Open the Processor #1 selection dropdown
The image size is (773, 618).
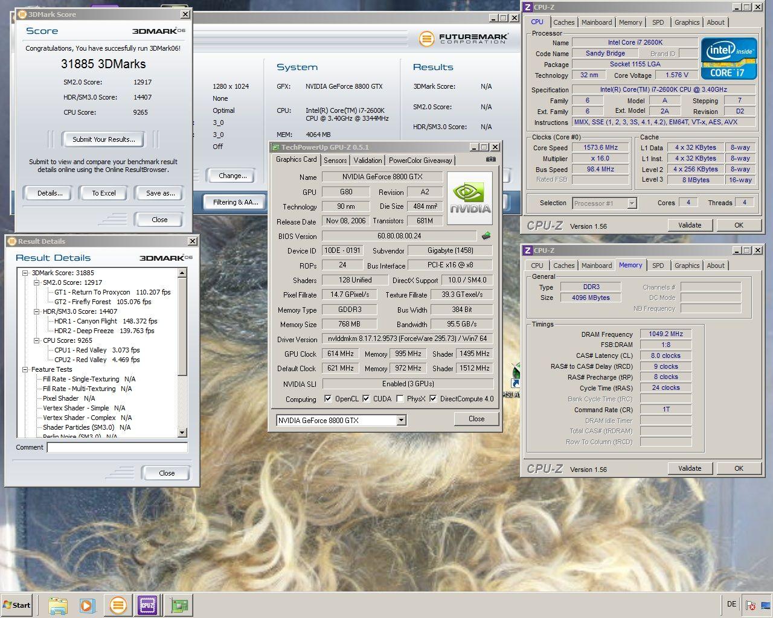point(632,203)
